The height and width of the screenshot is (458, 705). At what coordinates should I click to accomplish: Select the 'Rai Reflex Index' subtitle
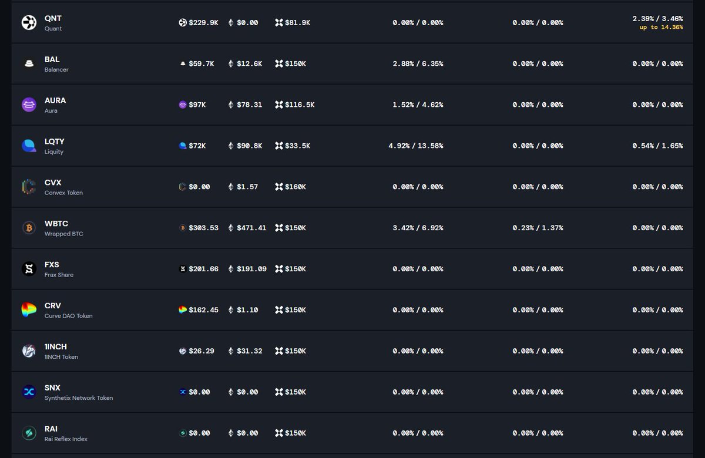click(x=66, y=439)
